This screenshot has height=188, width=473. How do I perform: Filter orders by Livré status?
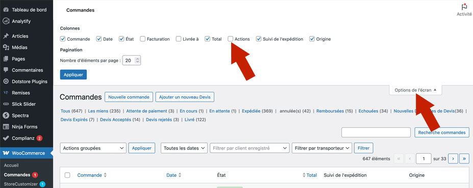click(195, 120)
